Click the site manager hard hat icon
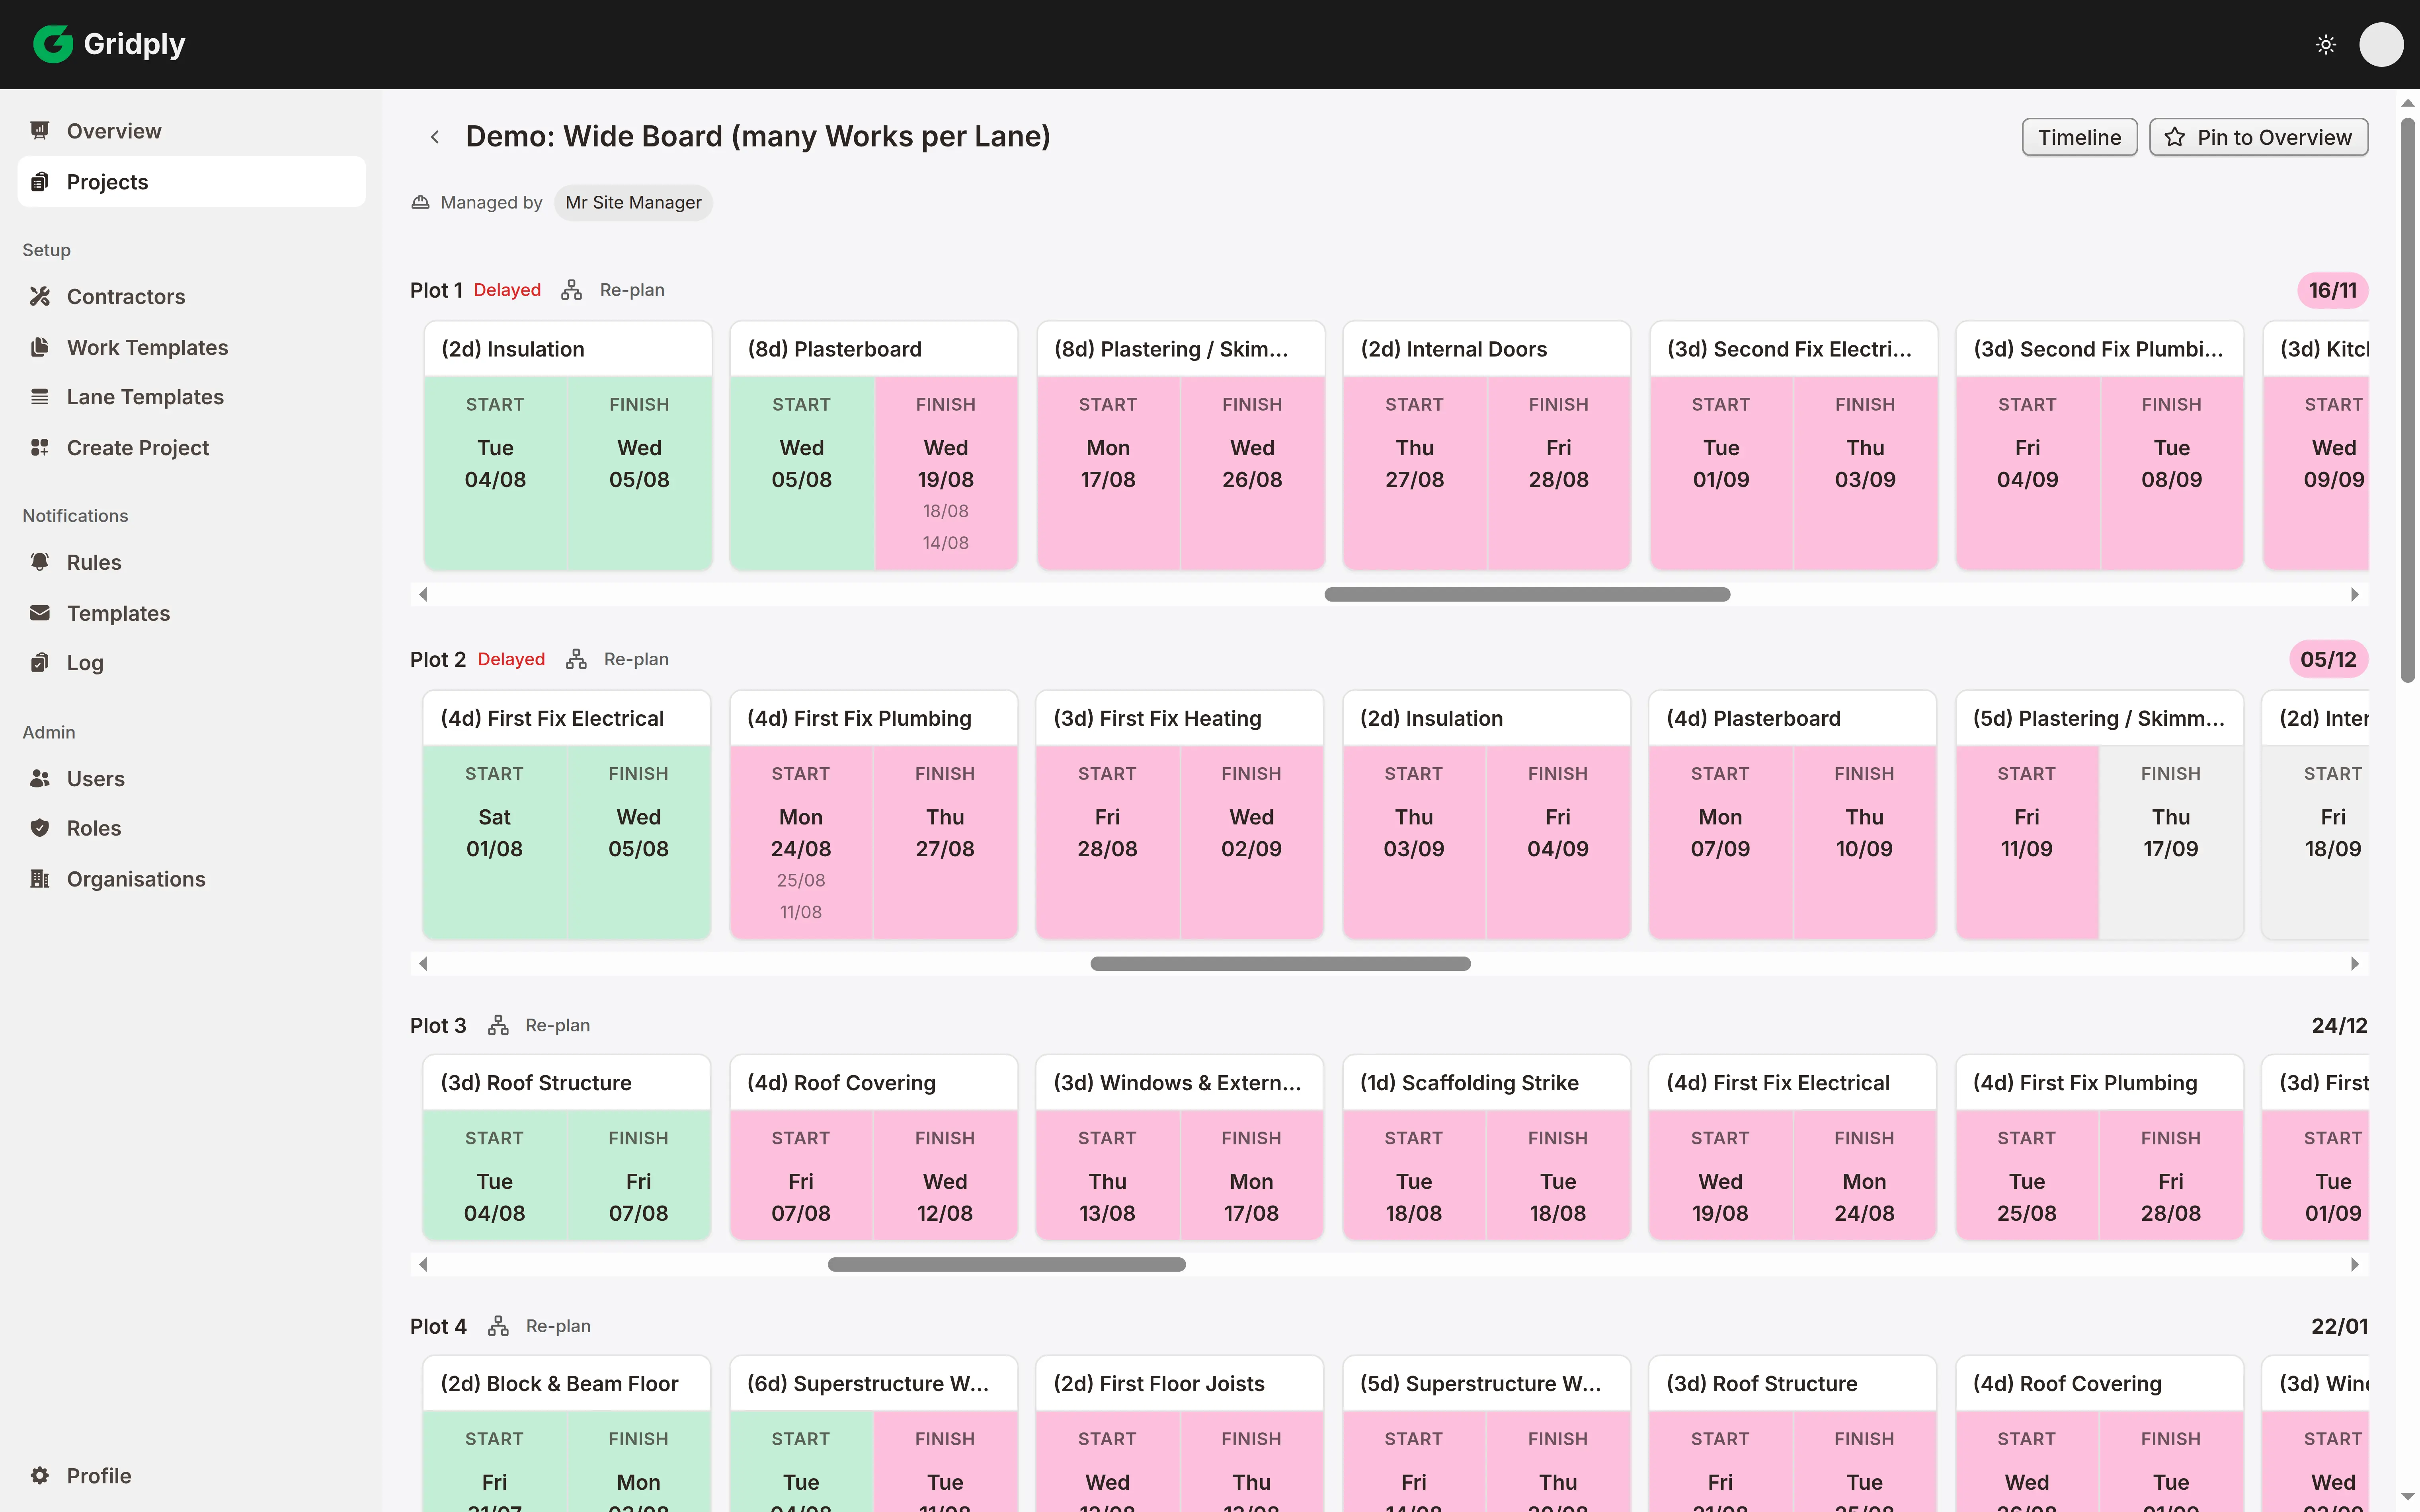2420x1512 pixels. (x=420, y=203)
